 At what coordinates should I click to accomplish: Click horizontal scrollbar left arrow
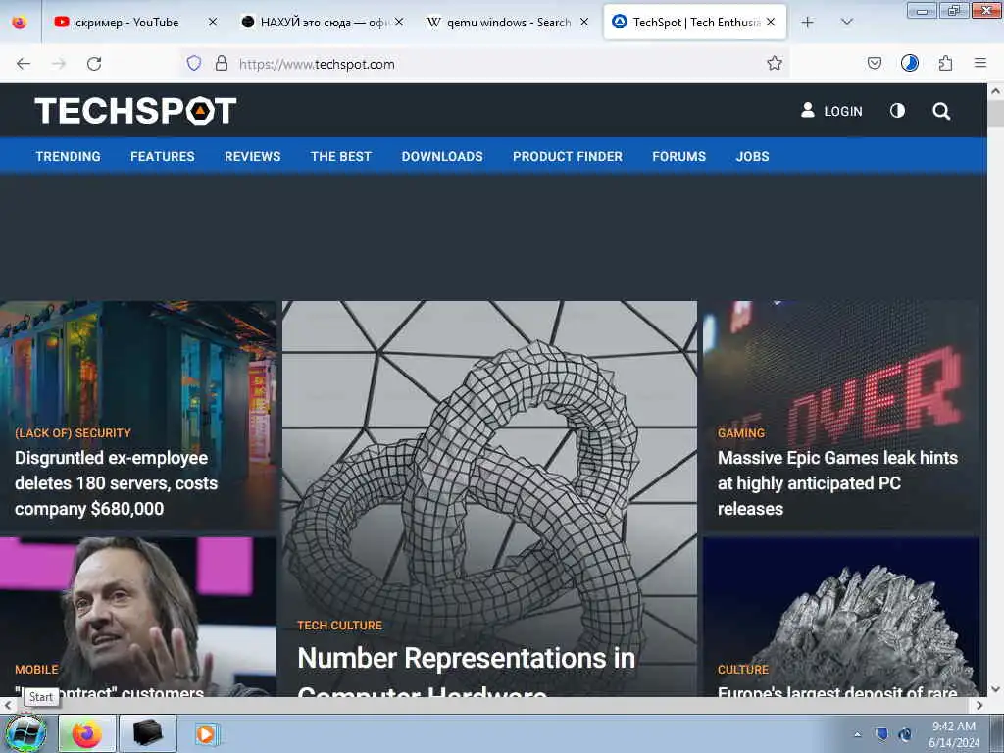(7, 705)
